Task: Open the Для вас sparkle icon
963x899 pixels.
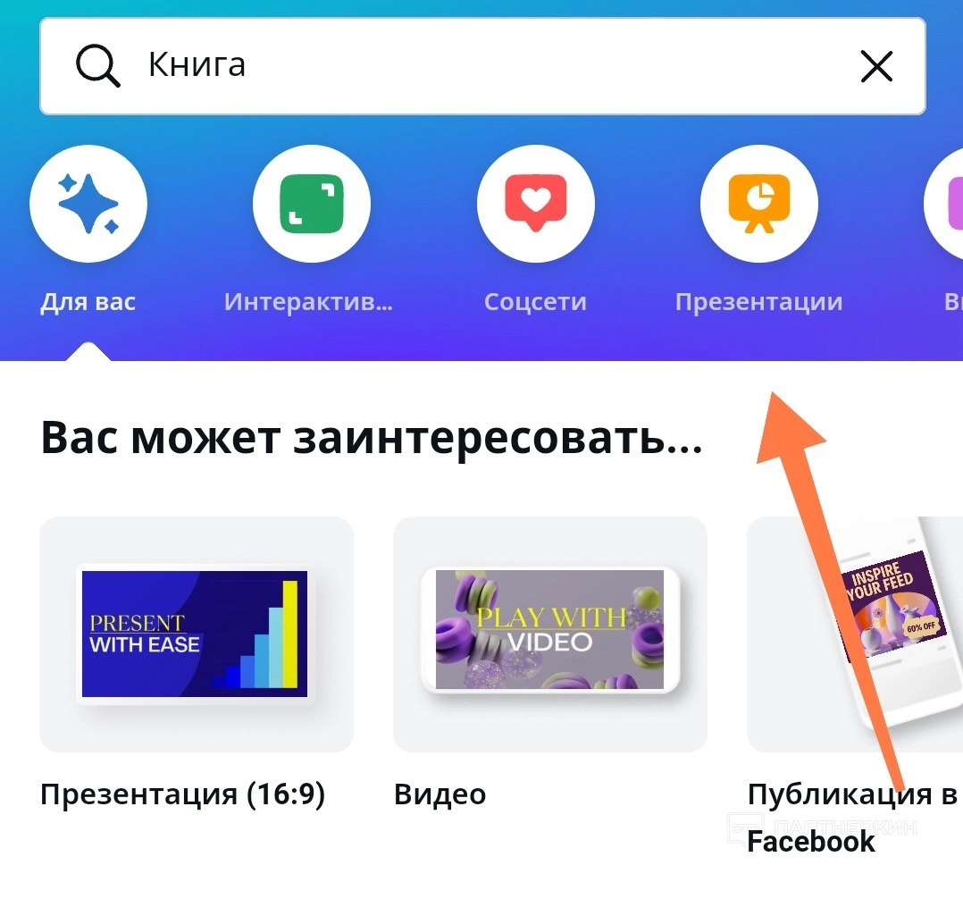Action: [88, 204]
